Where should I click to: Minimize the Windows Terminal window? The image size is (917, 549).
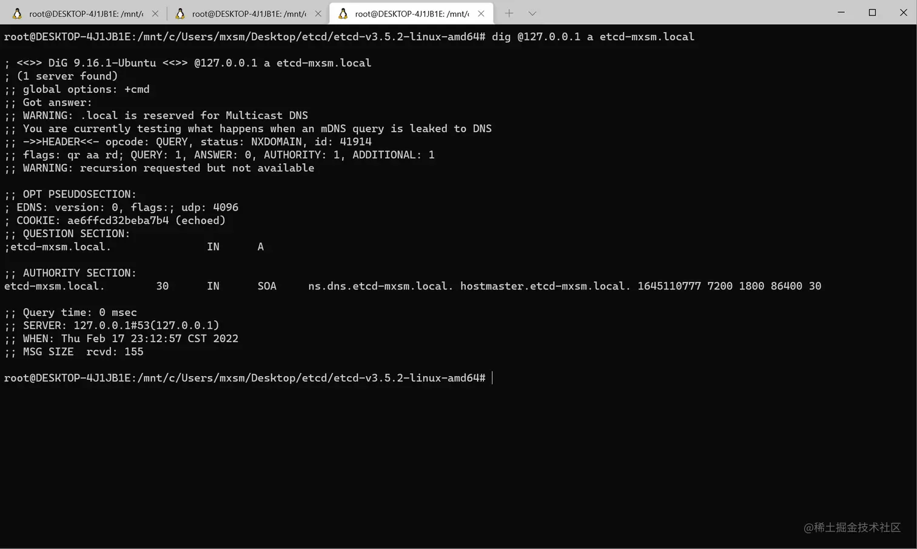click(841, 12)
